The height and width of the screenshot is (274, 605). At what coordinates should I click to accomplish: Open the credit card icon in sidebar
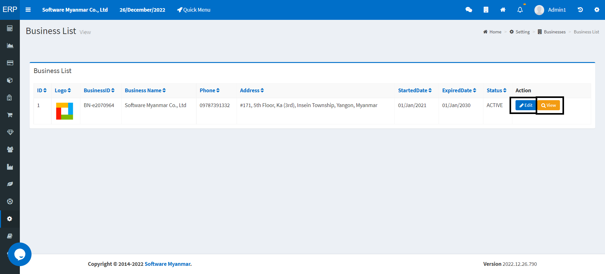click(x=10, y=63)
